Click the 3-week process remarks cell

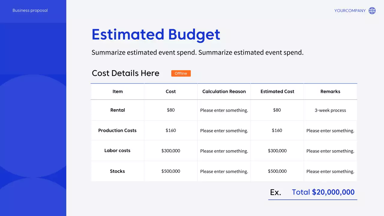point(330,110)
